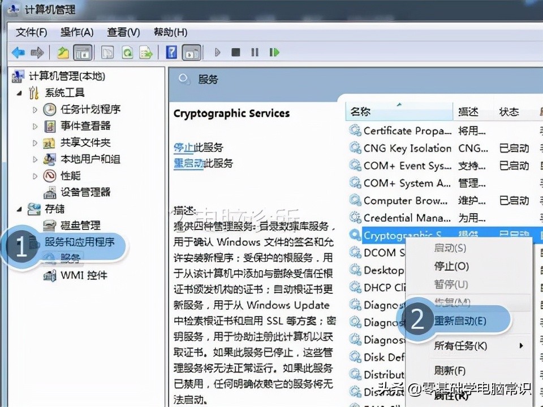Choose 停止(O) in the context menu
Screen dimensions: 543x407
coord(451,266)
